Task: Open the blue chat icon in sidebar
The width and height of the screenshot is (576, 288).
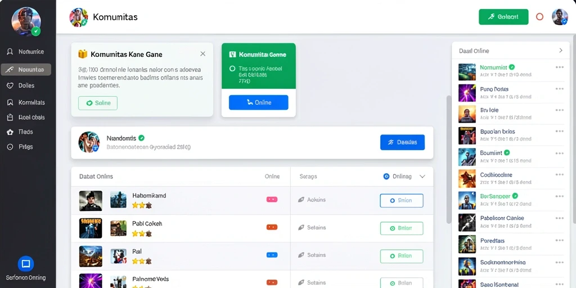Action: [x=26, y=264]
